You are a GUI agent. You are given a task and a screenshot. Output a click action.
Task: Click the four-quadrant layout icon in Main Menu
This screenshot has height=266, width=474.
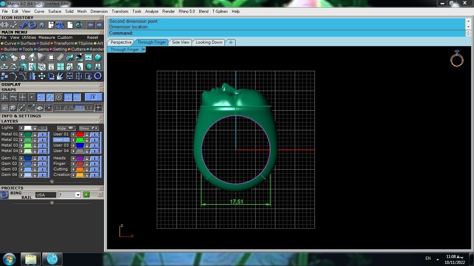(x=60, y=66)
